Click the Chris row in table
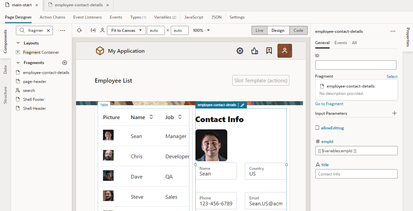 tap(144, 156)
